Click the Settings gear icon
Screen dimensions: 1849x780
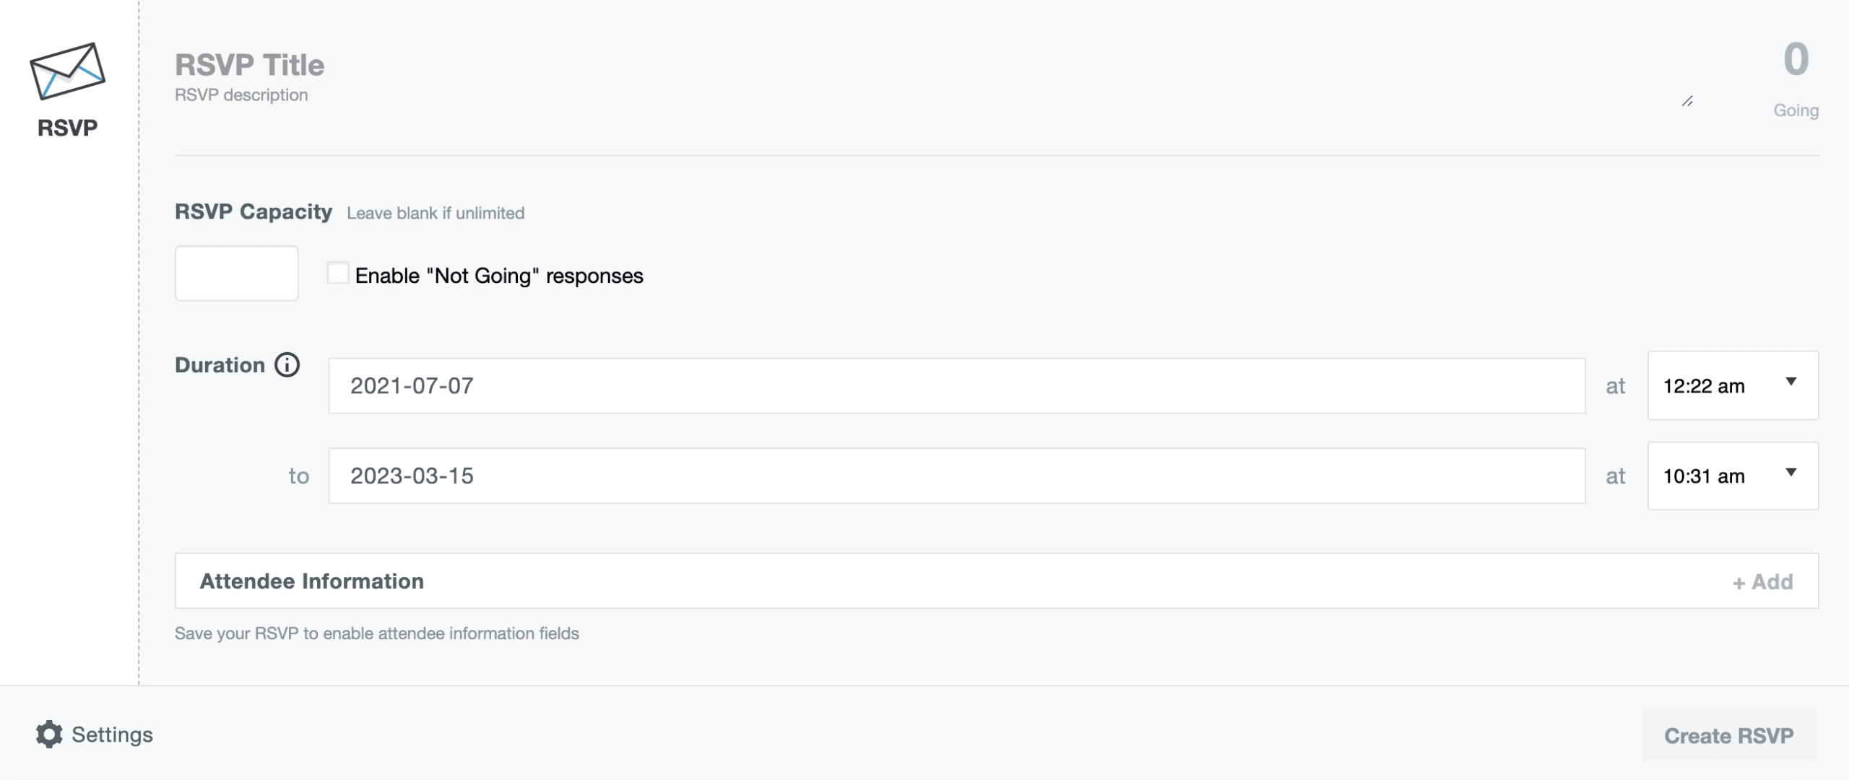pos(49,734)
